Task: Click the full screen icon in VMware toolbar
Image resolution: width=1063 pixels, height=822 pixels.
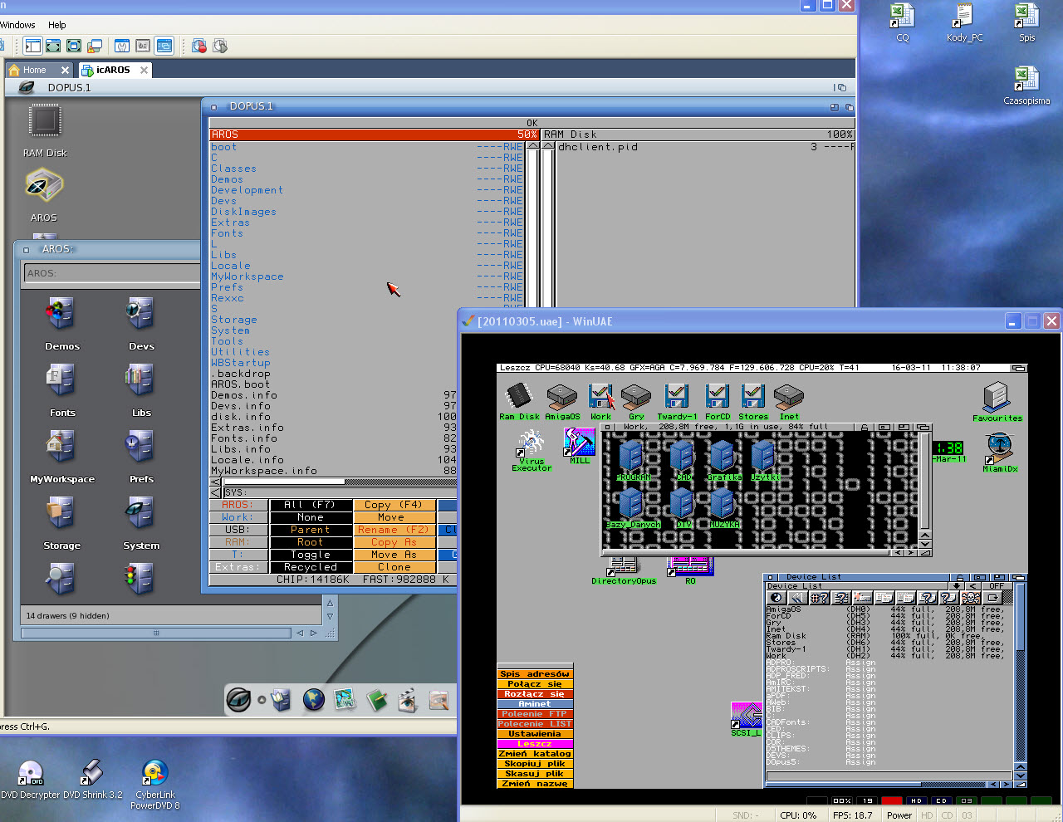Action: (x=73, y=46)
